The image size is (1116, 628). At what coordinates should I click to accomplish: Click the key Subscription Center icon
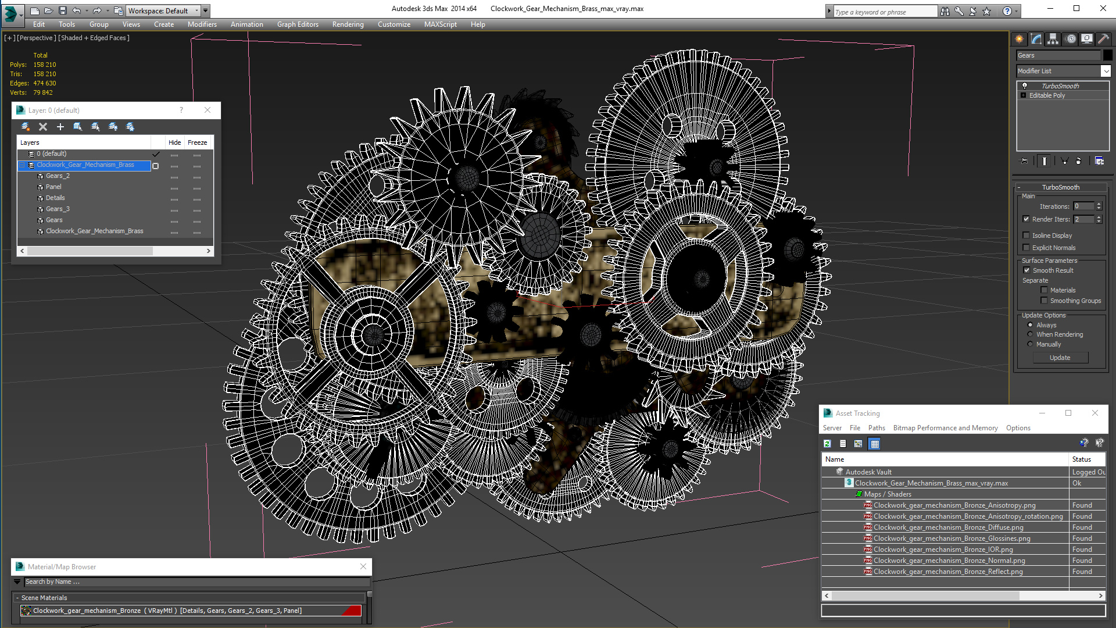point(959,11)
